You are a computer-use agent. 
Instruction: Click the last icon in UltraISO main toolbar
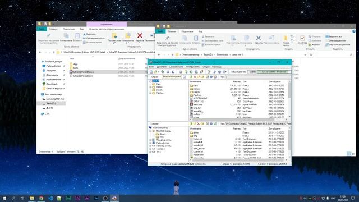pos(225,72)
